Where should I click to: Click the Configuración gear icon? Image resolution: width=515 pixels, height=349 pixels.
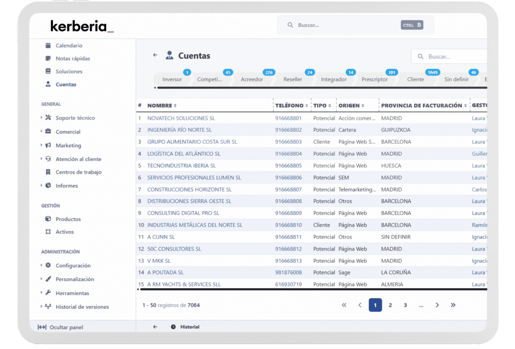pyautogui.click(x=48, y=265)
